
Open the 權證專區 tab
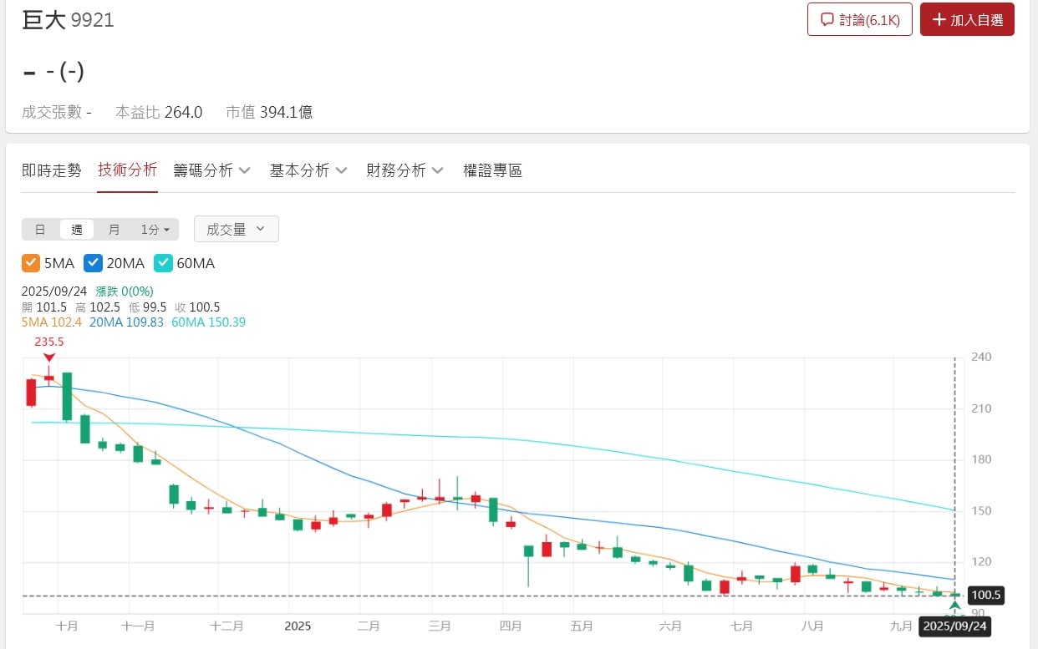[x=492, y=170]
